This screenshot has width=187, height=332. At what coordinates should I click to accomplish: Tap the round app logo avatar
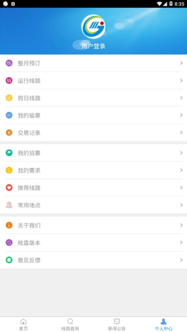tap(93, 27)
